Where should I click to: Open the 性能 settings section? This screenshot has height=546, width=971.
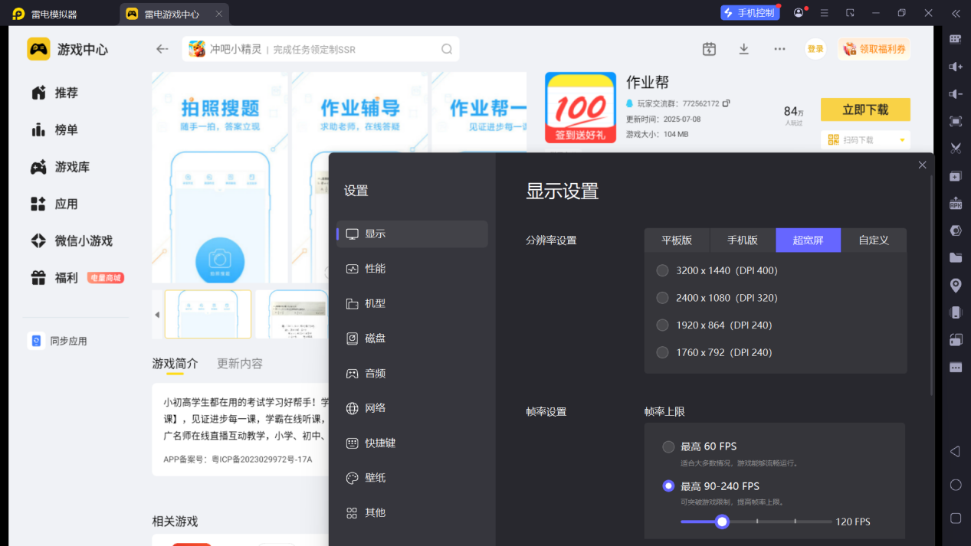[x=375, y=269]
